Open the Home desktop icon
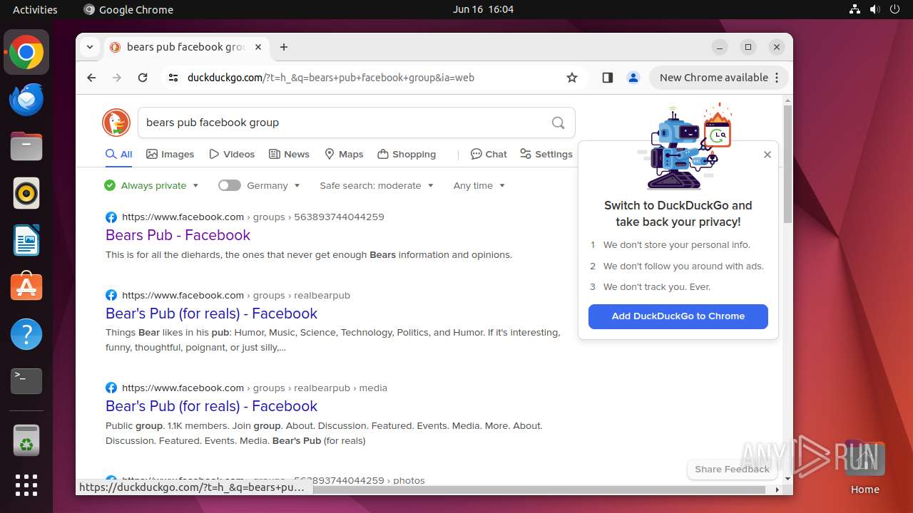The image size is (913, 513). click(864, 467)
